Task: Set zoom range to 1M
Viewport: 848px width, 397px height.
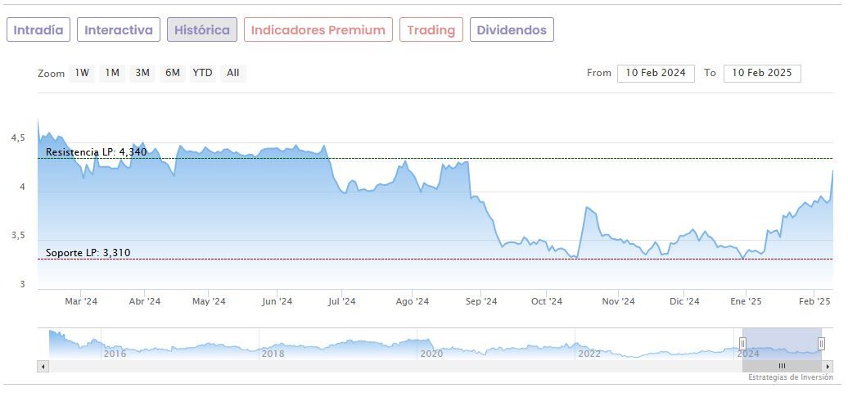Action: 112,73
